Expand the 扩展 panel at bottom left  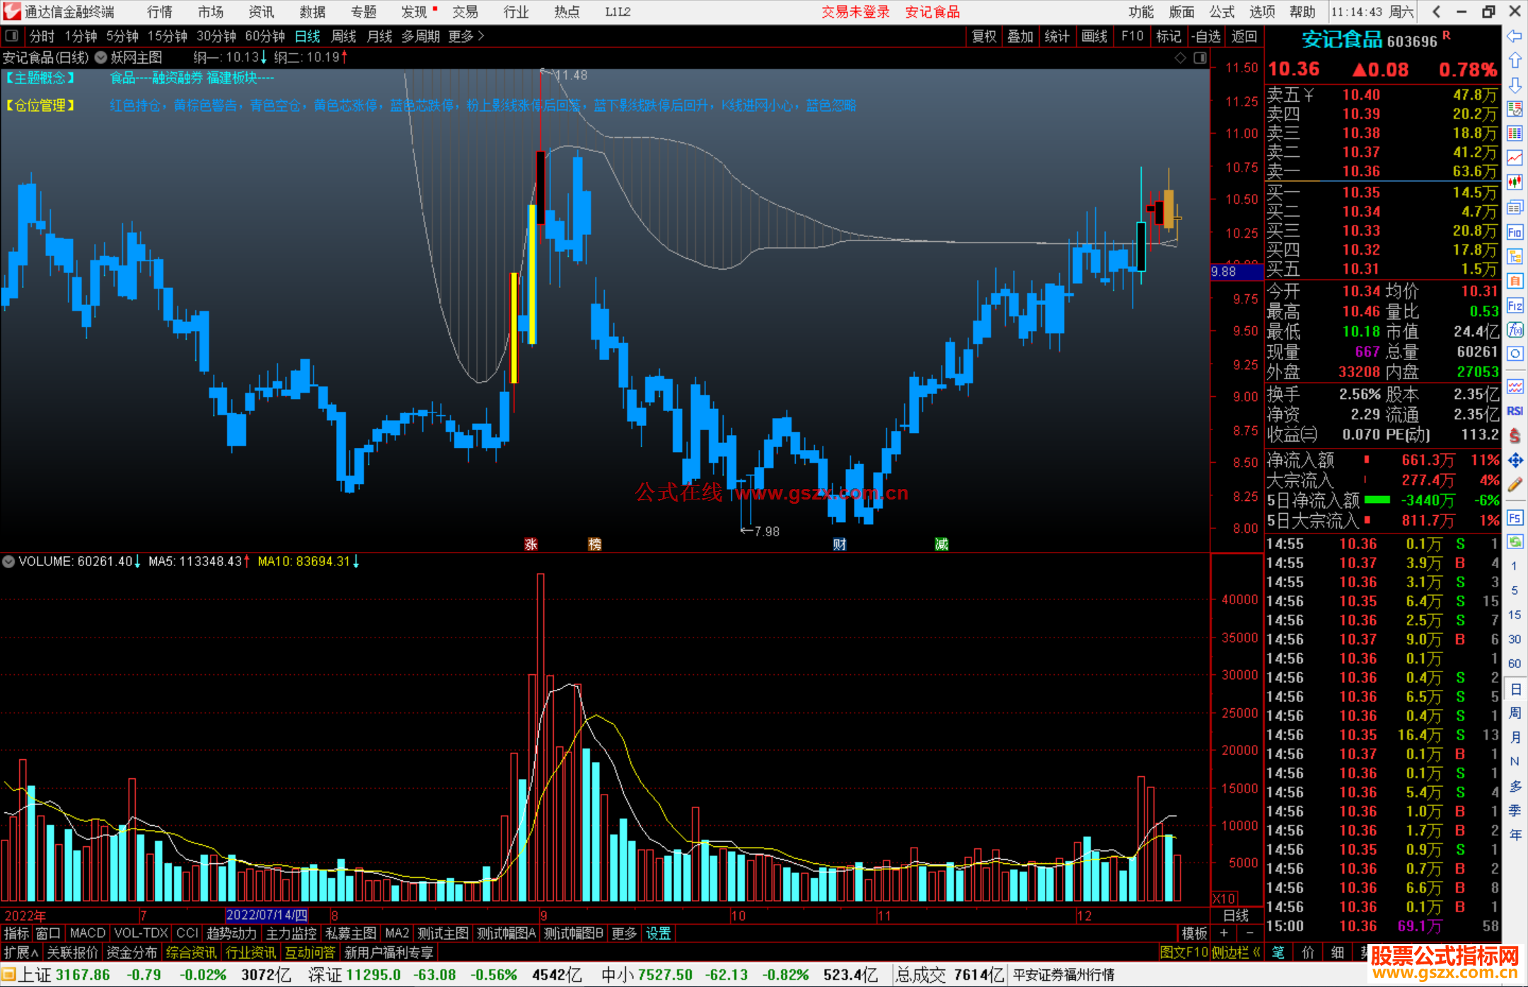(21, 952)
